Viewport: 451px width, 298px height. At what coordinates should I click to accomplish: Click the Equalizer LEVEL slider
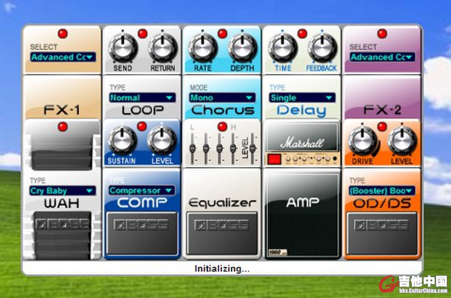coord(253,149)
